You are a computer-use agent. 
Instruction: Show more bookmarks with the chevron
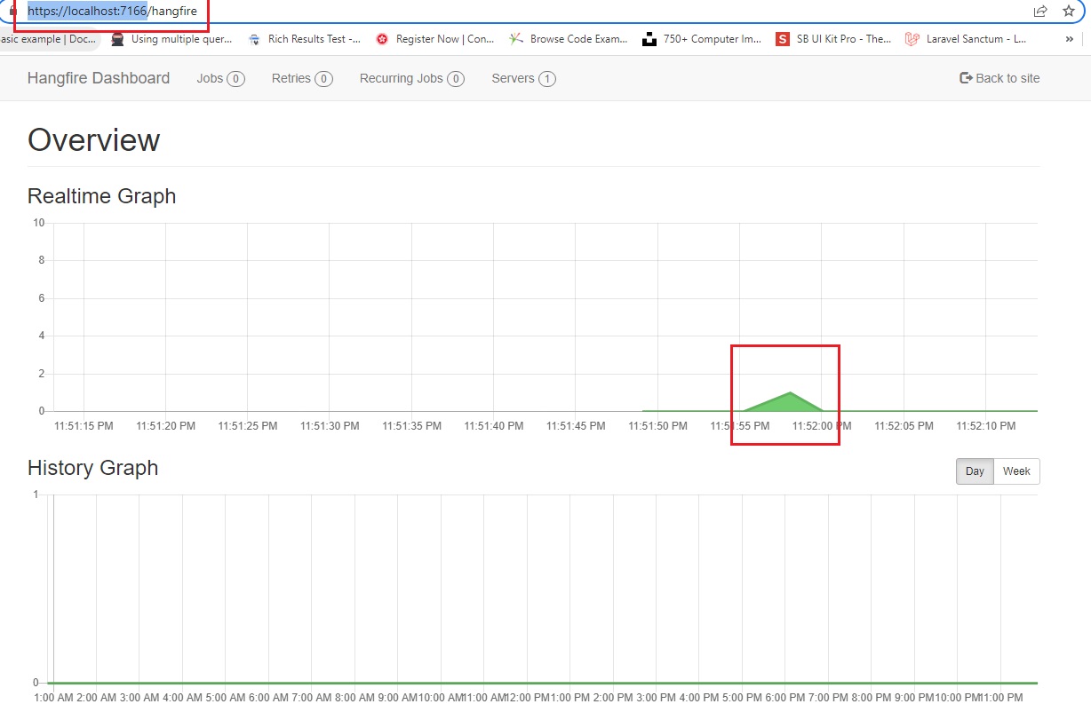1069,39
